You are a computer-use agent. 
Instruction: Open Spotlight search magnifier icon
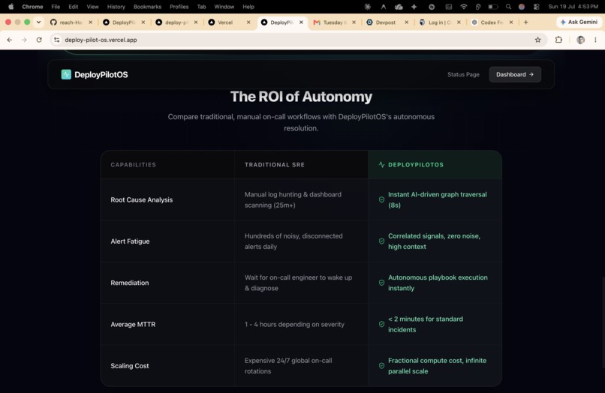pyautogui.click(x=508, y=7)
